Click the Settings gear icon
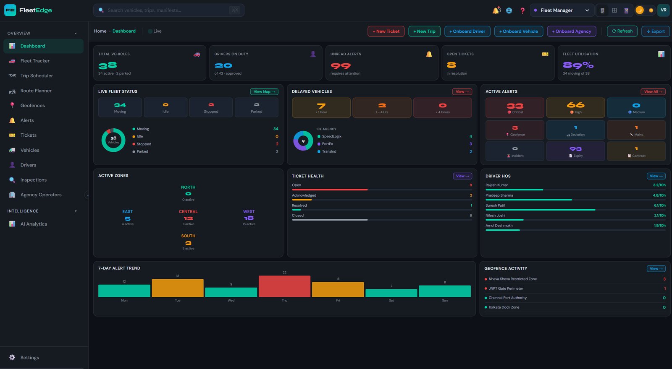Screen dimensions: 672x369 click(x=12, y=358)
